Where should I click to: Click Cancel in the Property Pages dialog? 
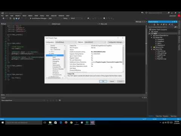click(x=112, y=81)
